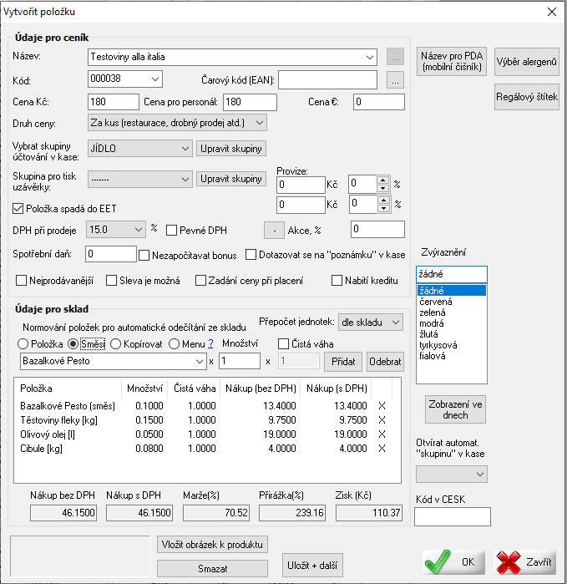Remove Bazalkové Pesto row with X icon
Viewport: 567px width, 584px height.
click(x=382, y=405)
